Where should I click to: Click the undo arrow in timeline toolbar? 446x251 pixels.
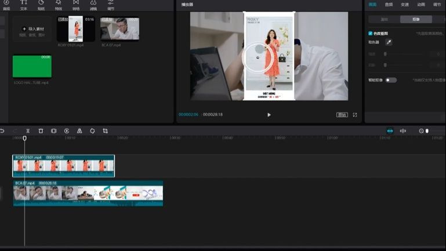coord(2,131)
